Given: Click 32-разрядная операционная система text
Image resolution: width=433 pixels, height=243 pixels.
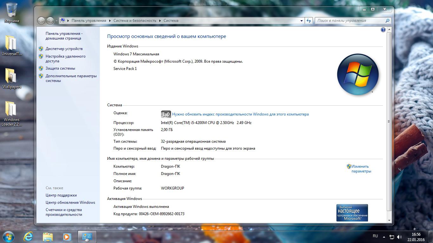Looking at the screenshot, I should (193, 141).
